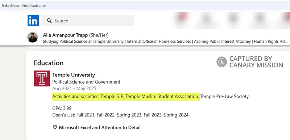Open the small profile photo thumbnail
Screen dimensions: 290x140
tap(33, 37)
